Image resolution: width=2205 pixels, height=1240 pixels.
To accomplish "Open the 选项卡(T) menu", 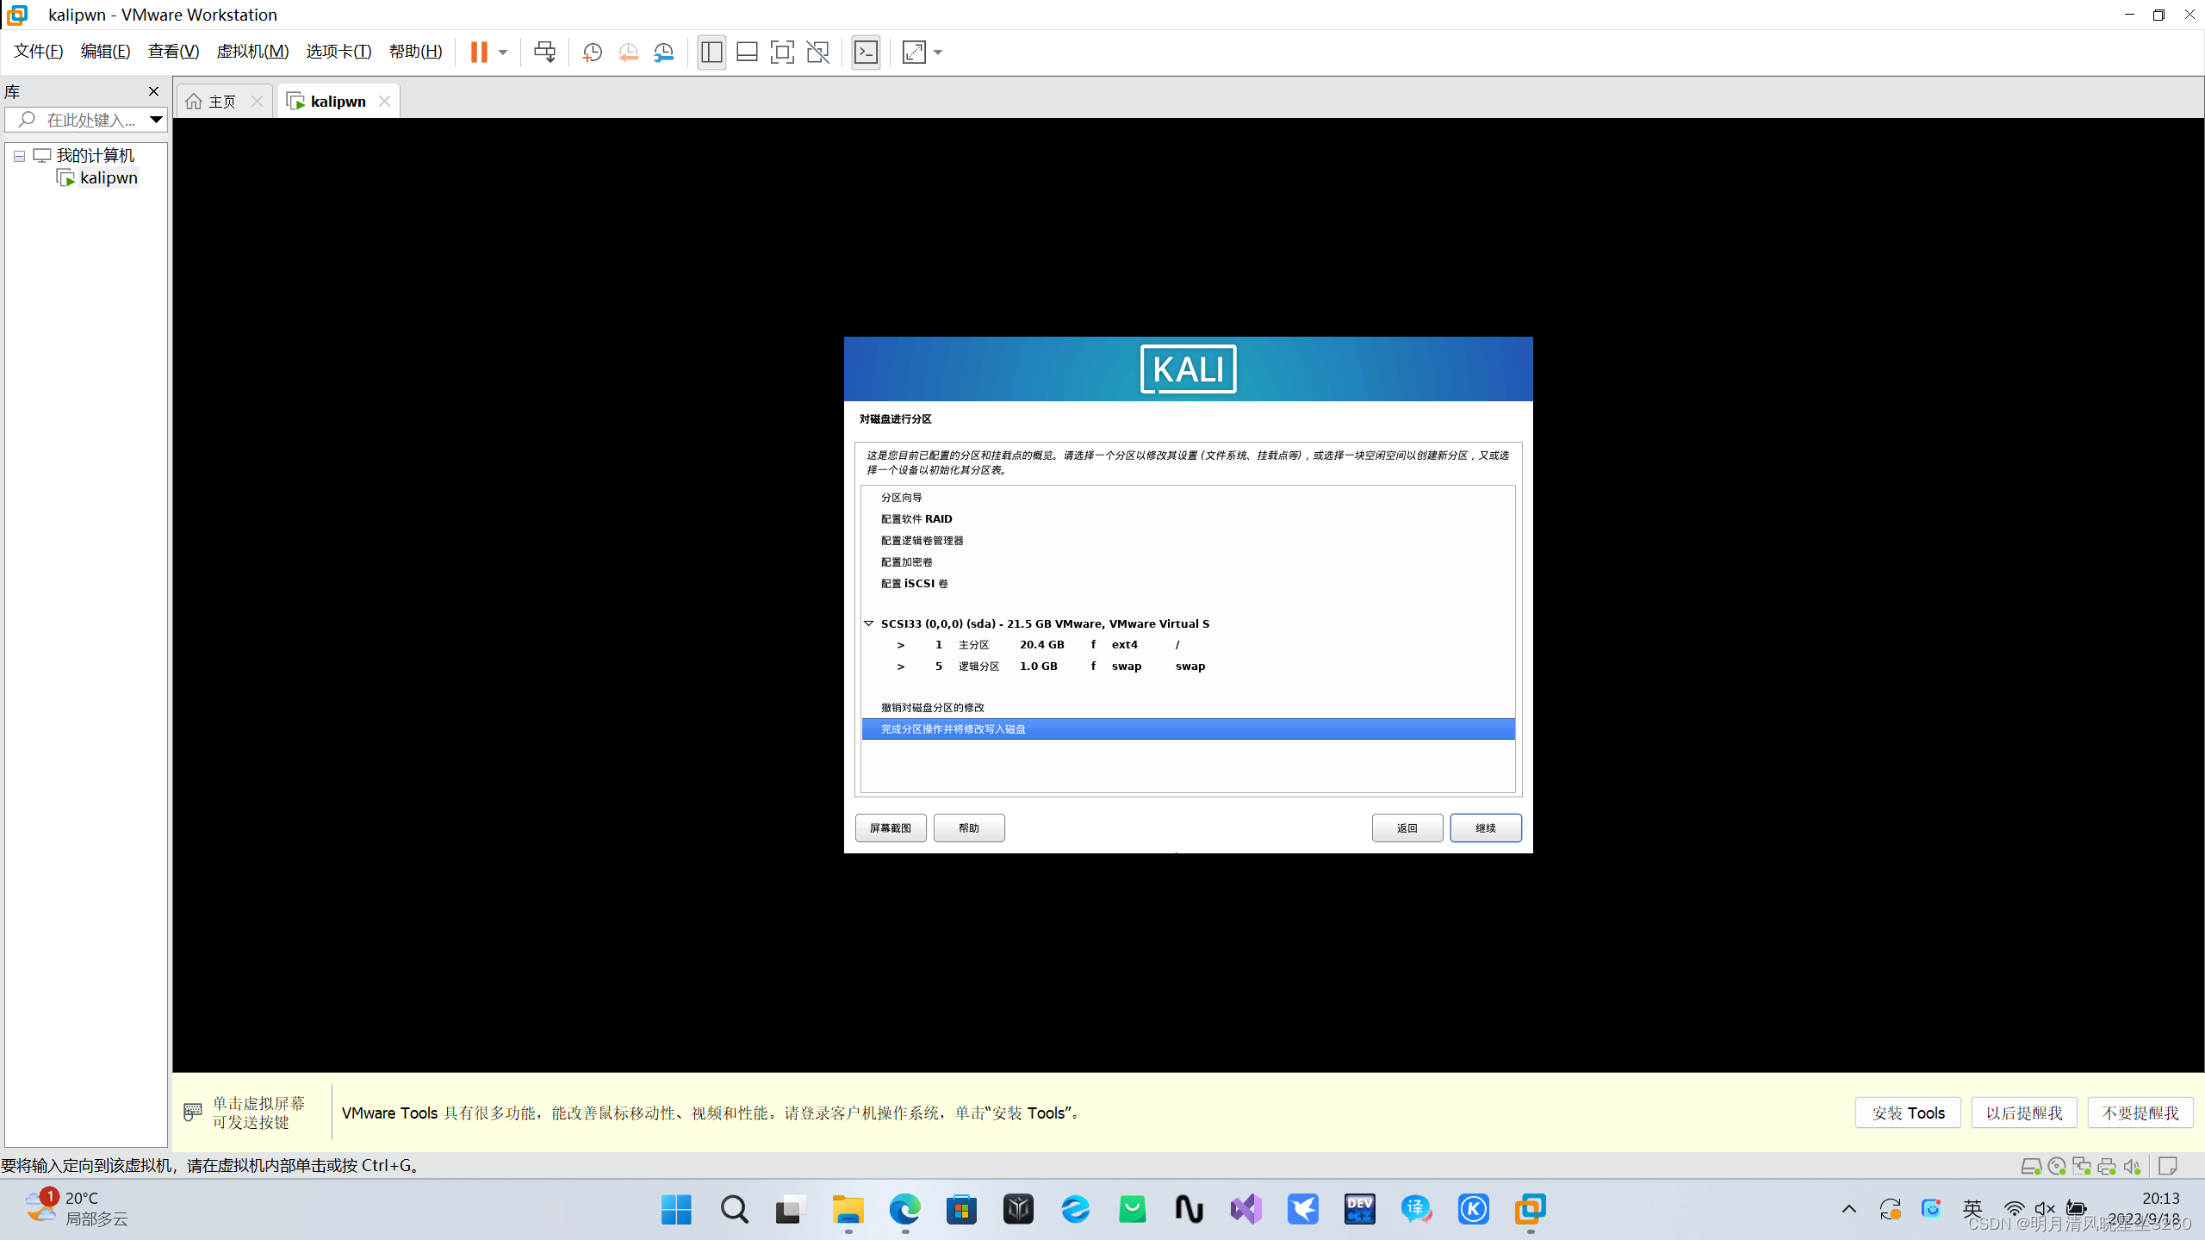I will tap(339, 52).
